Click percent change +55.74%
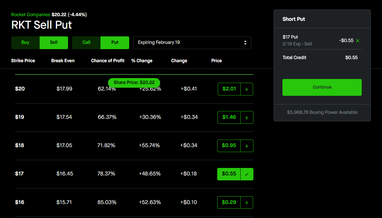Screen dimensions: 382x218 coord(149,146)
